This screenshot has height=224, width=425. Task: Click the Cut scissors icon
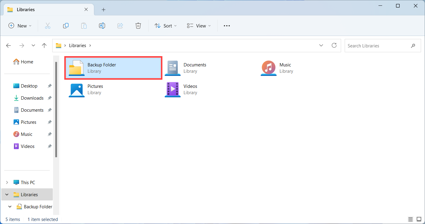click(47, 26)
